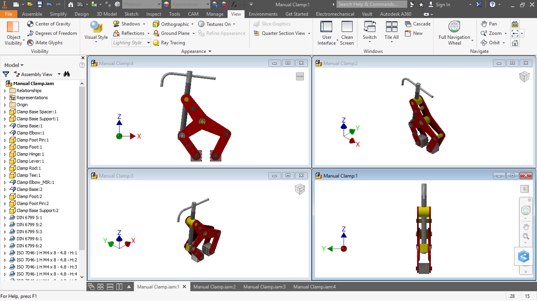Screen dimensions: 537x301
Task: Open the File menu
Action: 8,14
